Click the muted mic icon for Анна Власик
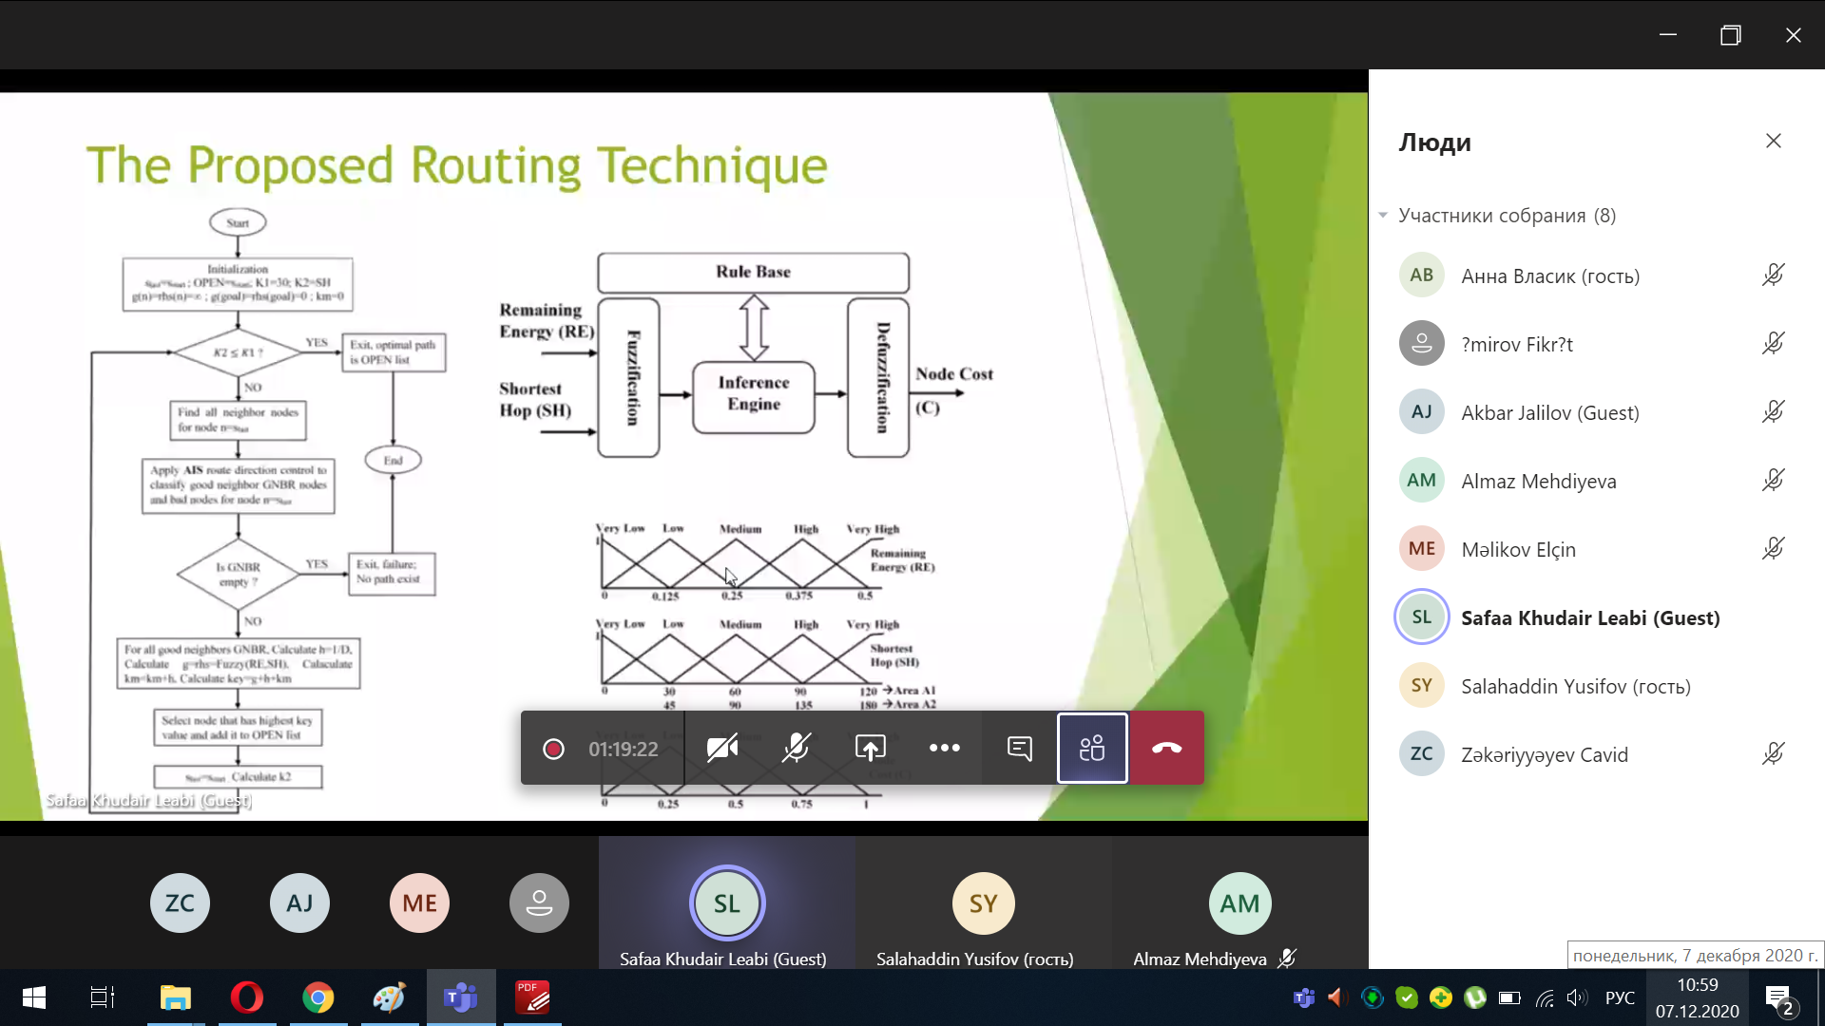Screen dimensions: 1825x1026 pyautogui.click(x=1773, y=275)
